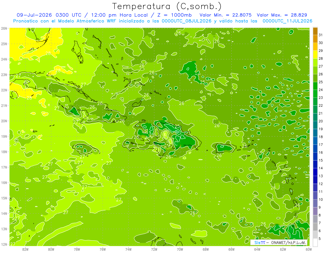
Task: Click the '12N' latitude axis label
Action: click(x=4, y=244)
